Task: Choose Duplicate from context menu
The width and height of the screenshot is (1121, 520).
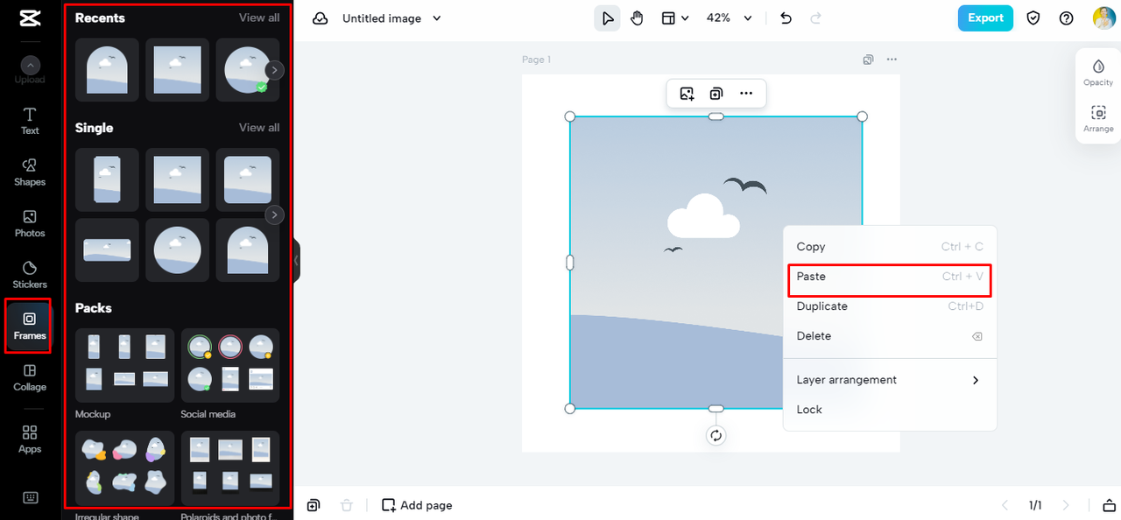Action: click(x=890, y=306)
